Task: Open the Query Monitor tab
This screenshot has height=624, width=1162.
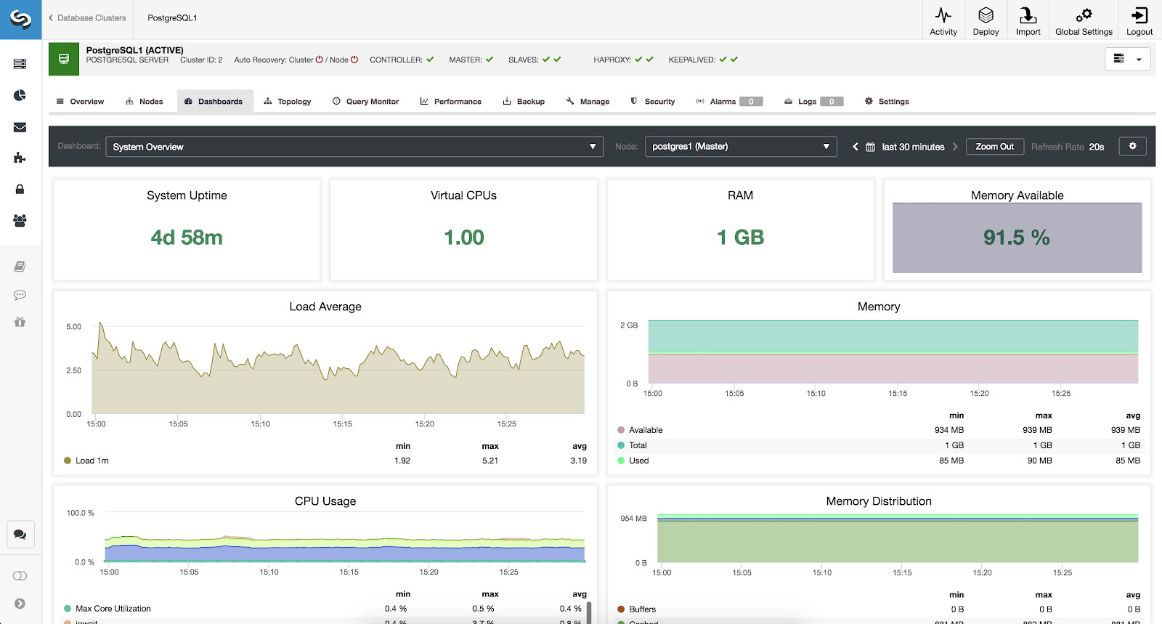Action: pos(365,102)
